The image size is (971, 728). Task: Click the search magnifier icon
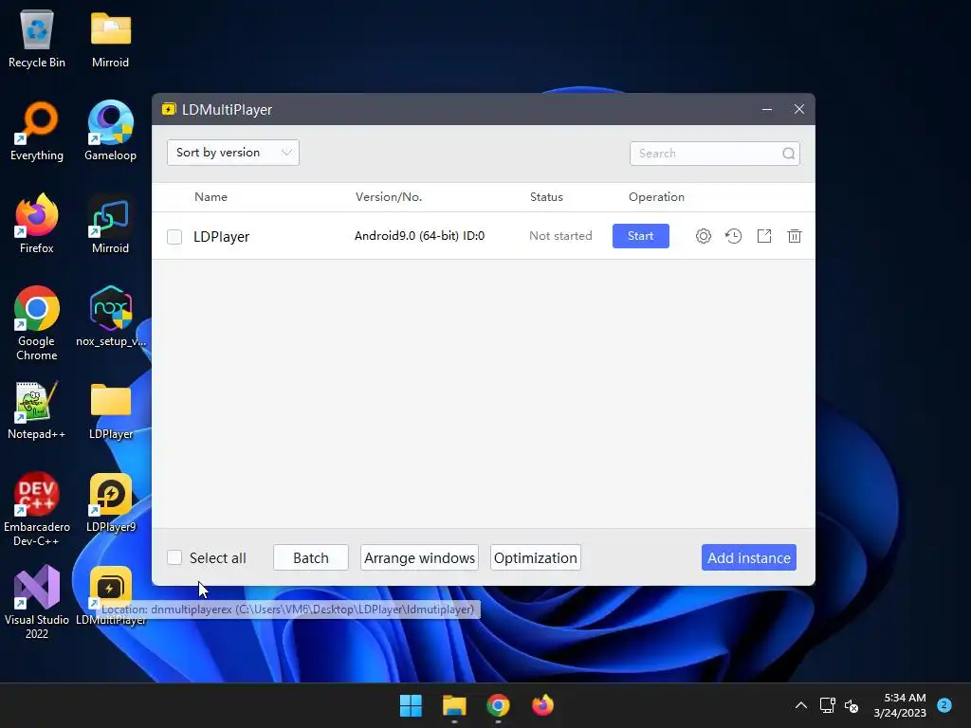788,154
